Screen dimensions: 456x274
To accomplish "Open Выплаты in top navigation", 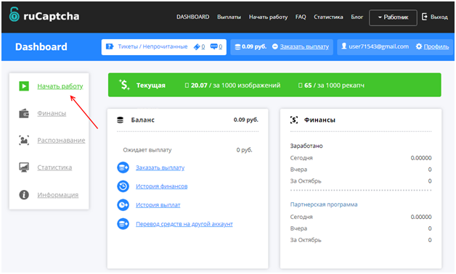I will [229, 17].
